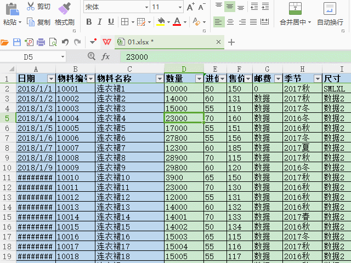Click the select-all corner triangle
The image size is (351, 263).
[x=11, y=69]
